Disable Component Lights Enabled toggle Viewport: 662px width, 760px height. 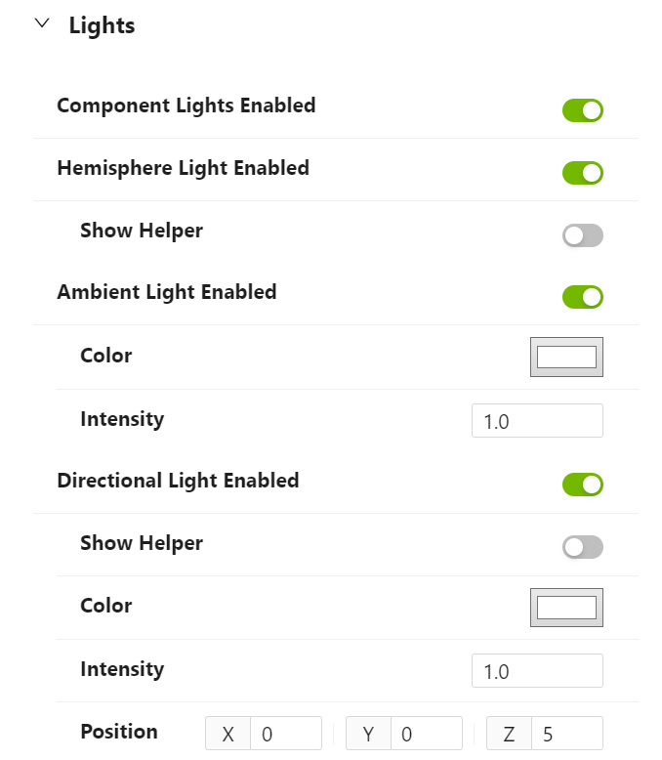[582, 110]
